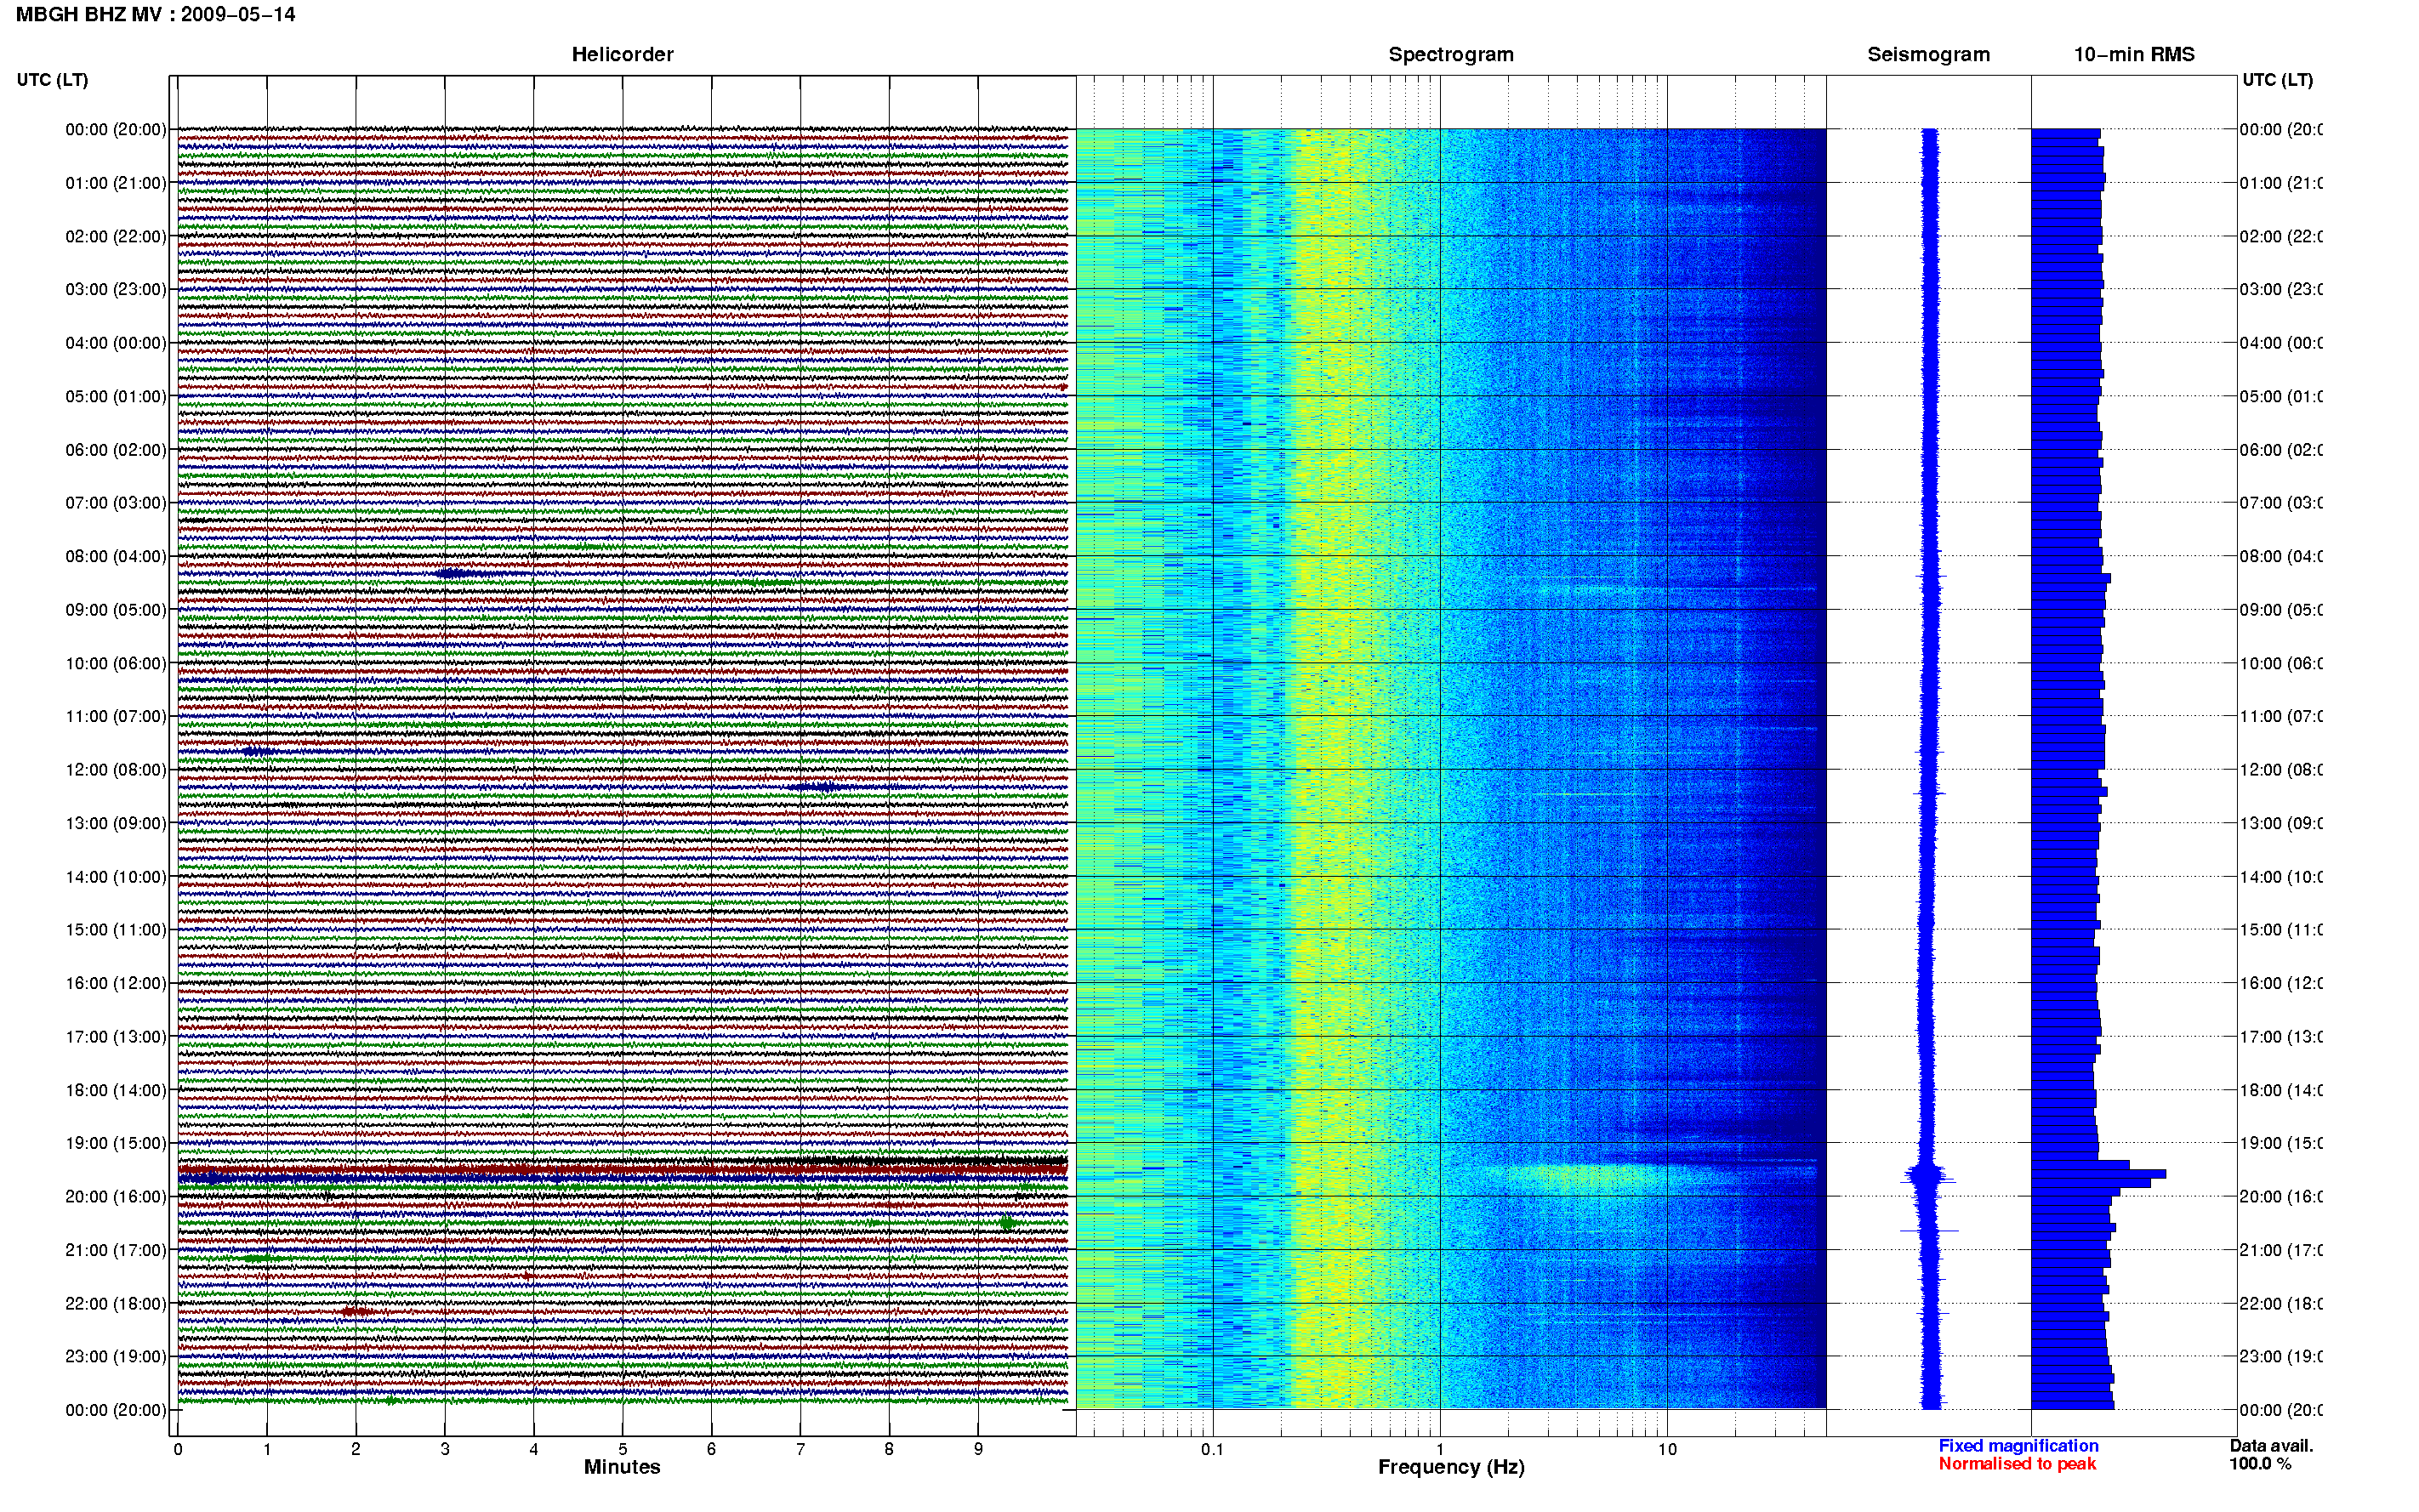Click the left '03:00 (23:00)' time label
The image size is (2419, 1512).
coord(116,289)
